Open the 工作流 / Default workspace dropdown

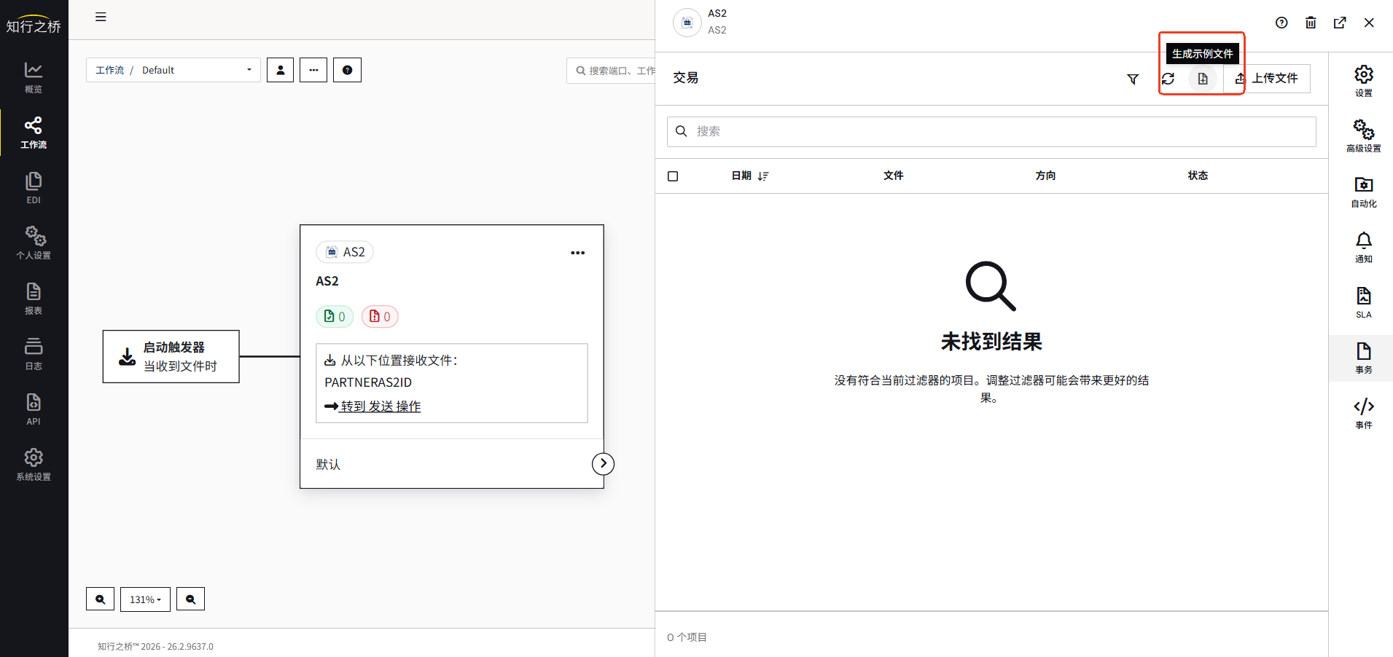173,70
